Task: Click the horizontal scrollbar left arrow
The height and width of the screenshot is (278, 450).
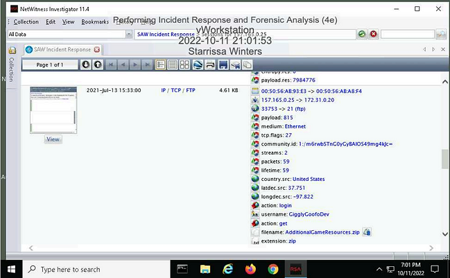Action: click(31, 248)
